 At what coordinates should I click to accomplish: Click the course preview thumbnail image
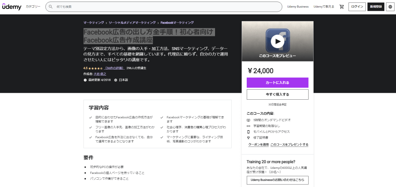click(278, 41)
